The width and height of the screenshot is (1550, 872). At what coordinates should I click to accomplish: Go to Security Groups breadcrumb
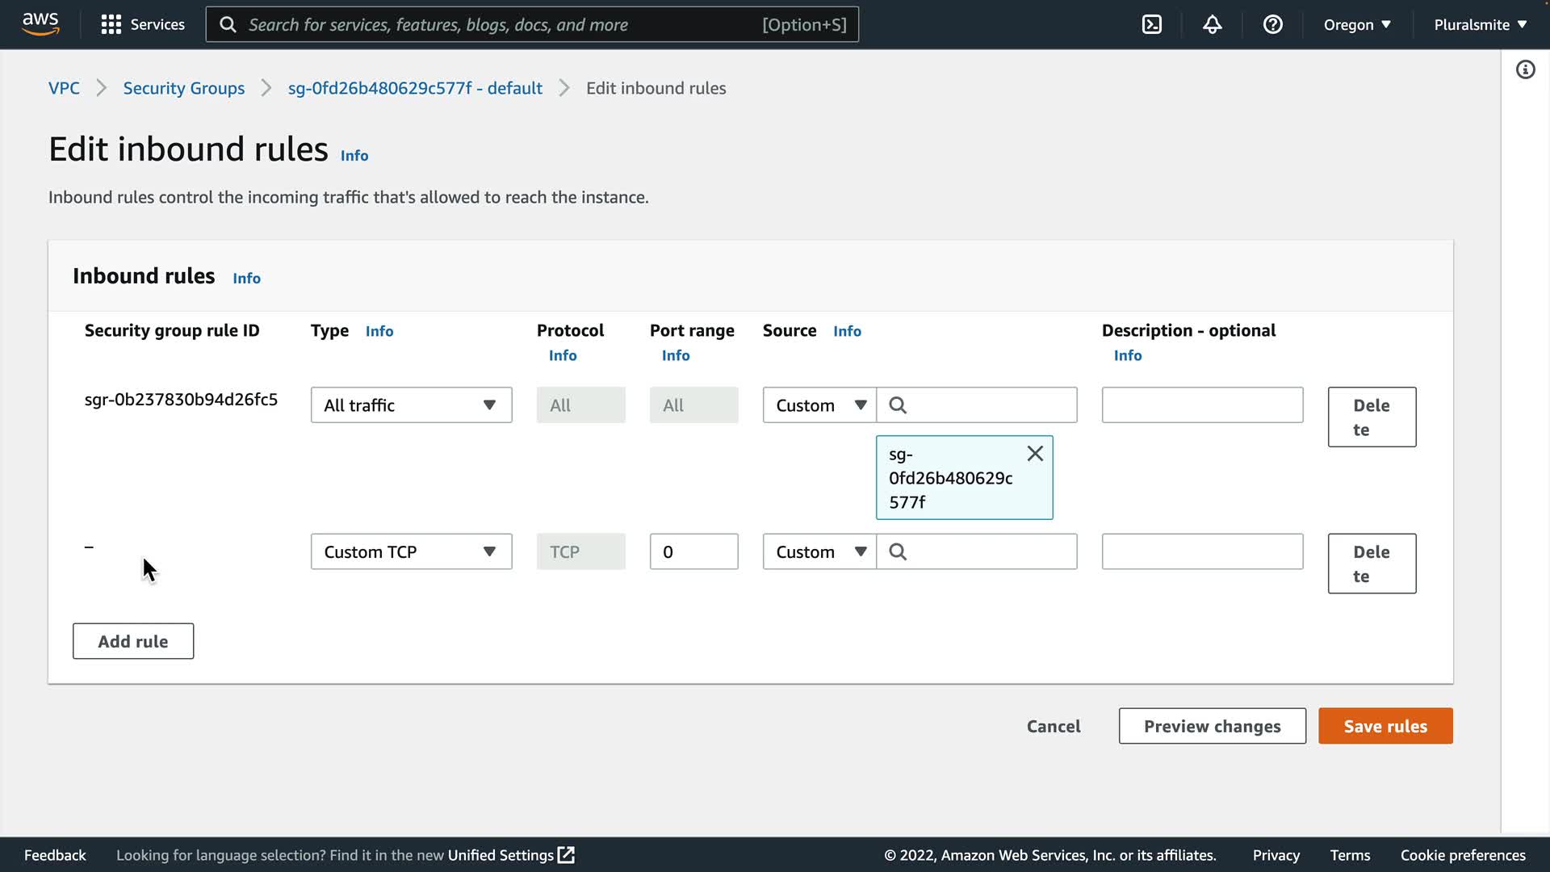pos(183,88)
